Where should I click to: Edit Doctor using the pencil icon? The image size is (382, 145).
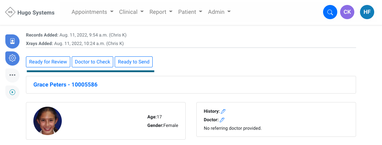click(222, 120)
